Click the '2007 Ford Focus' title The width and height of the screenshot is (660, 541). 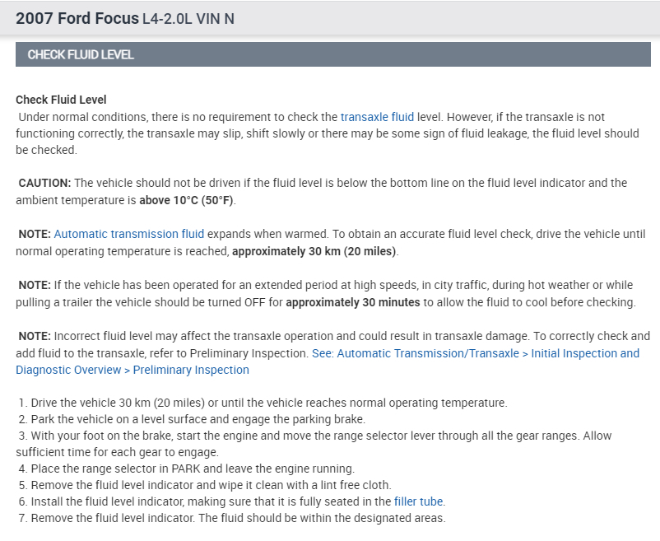tap(77, 17)
